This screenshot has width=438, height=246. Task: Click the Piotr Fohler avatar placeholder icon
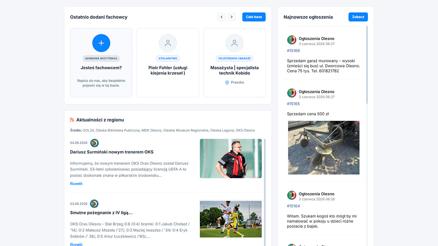[x=168, y=43]
